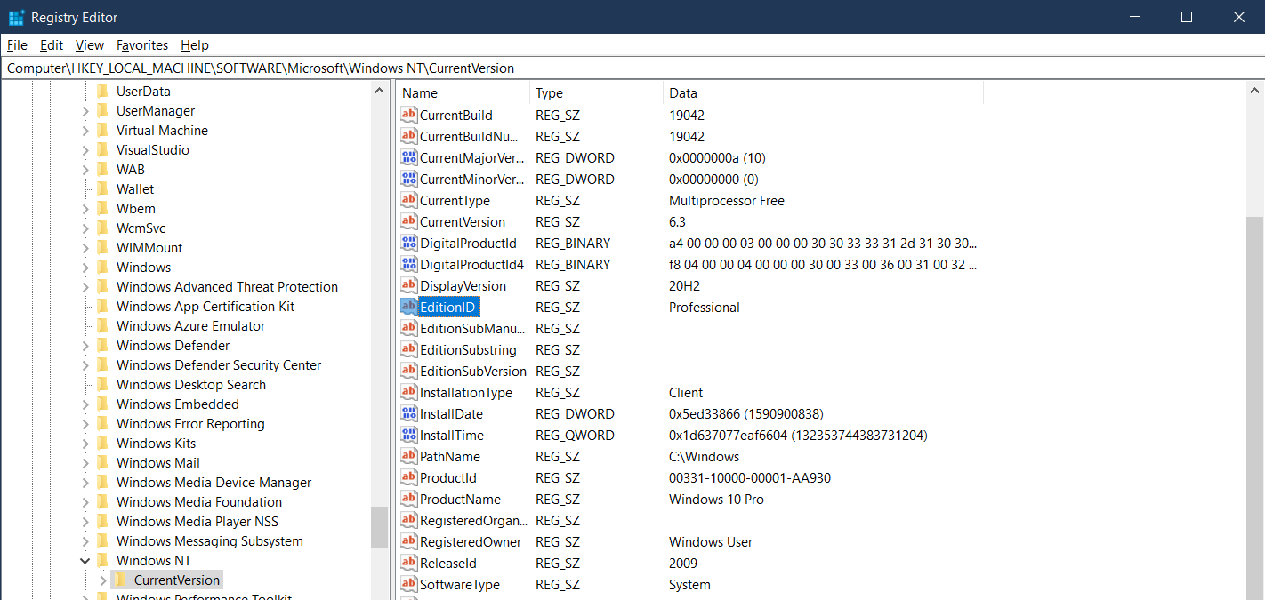Open the View menu
The height and width of the screenshot is (600, 1265).
89,44
